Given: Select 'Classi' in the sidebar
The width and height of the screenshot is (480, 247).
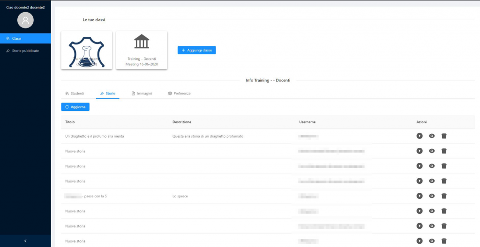Looking at the screenshot, I should pyautogui.click(x=25, y=38).
